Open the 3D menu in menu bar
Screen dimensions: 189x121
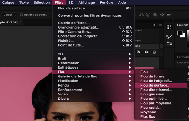coord(71,2)
